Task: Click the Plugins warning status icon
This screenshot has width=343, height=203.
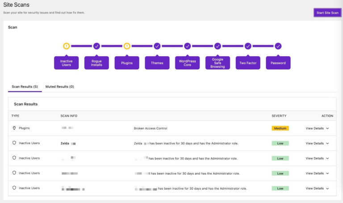Action: pyautogui.click(x=127, y=46)
